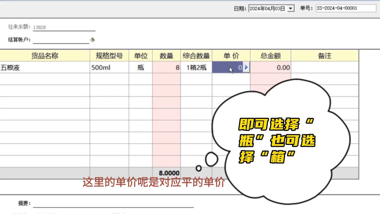Click the 数量 column header
This screenshot has width=380, height=214.
[167, 56]
